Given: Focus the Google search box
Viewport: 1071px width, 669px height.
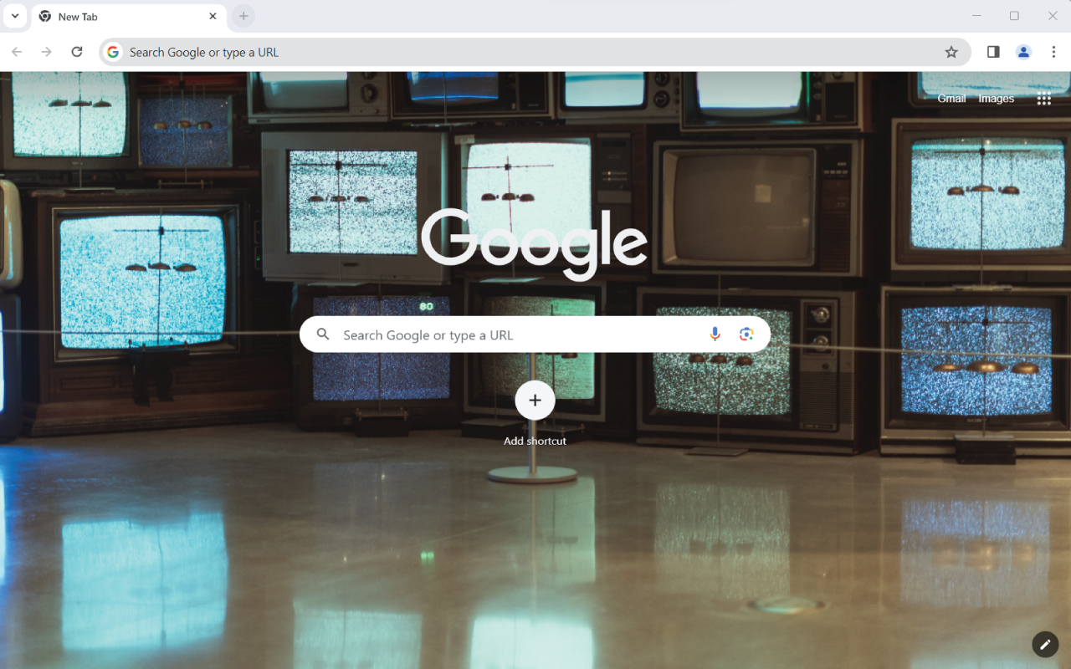Looking at the screenshot, I should [x=535, y=334].
